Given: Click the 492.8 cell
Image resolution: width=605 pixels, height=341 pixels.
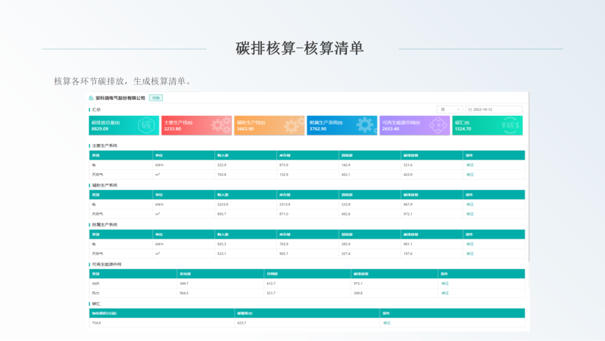Looking at the screenshot, I should pyautogui.click(x=346, y=214).
